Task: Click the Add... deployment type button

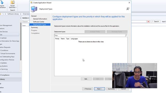Action: point(86,79)
